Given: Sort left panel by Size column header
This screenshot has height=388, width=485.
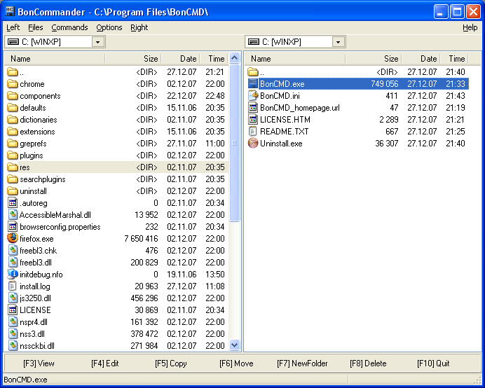Looking at the screenshot, I should (133, 58).
